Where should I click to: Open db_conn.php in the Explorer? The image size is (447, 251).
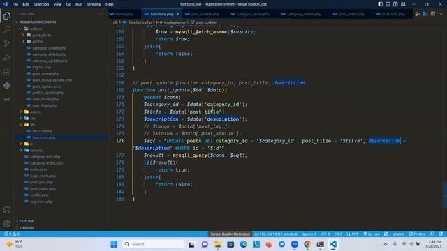[42, 131]
